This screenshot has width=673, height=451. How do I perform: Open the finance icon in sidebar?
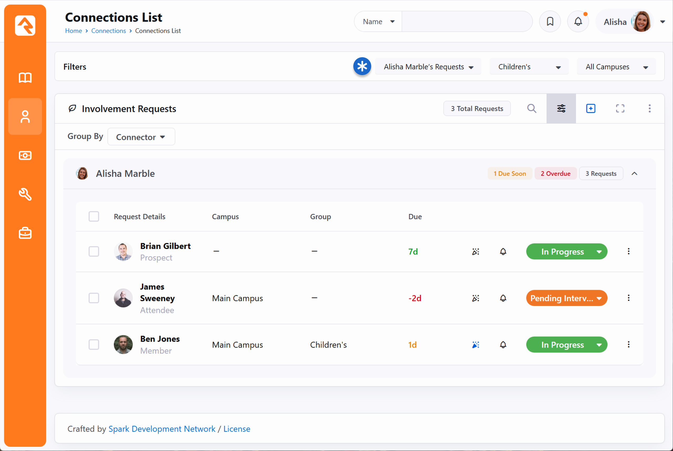pyautogui.click(x=25, y=155)
